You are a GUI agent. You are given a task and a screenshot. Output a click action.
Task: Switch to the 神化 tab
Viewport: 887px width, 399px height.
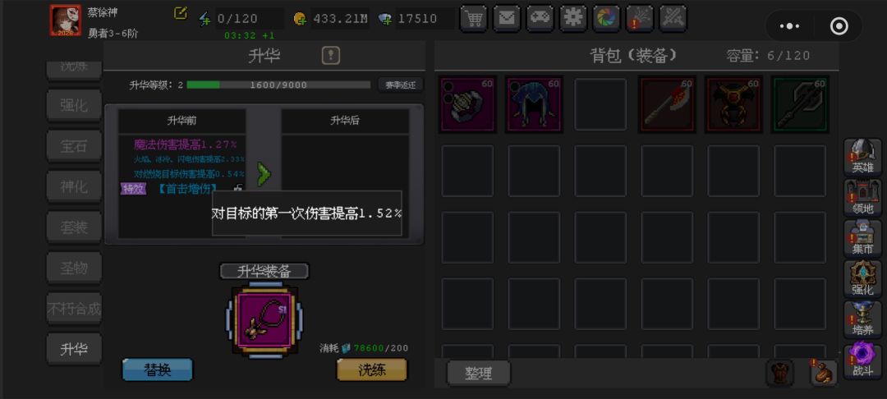pyautogui.click(x=74, y=187)
